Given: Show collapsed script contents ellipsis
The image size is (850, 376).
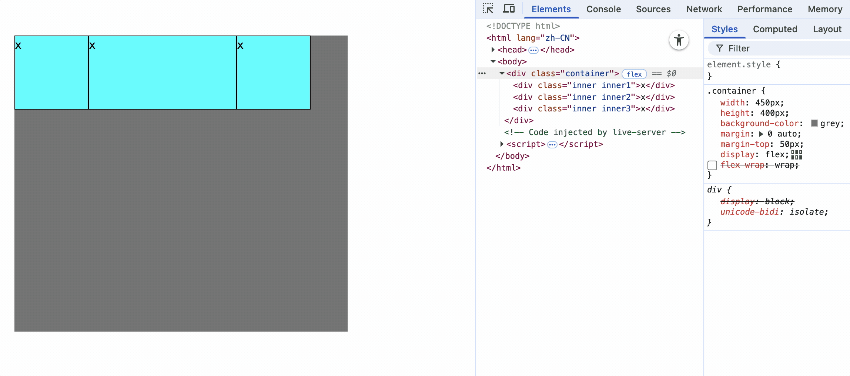Looking at the screenshot, I should (552, 144).
